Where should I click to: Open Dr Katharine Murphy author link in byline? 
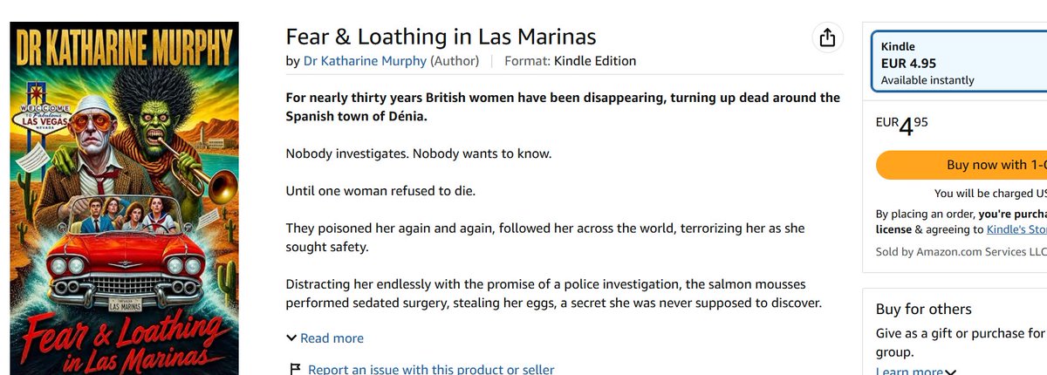coord(365,61)
